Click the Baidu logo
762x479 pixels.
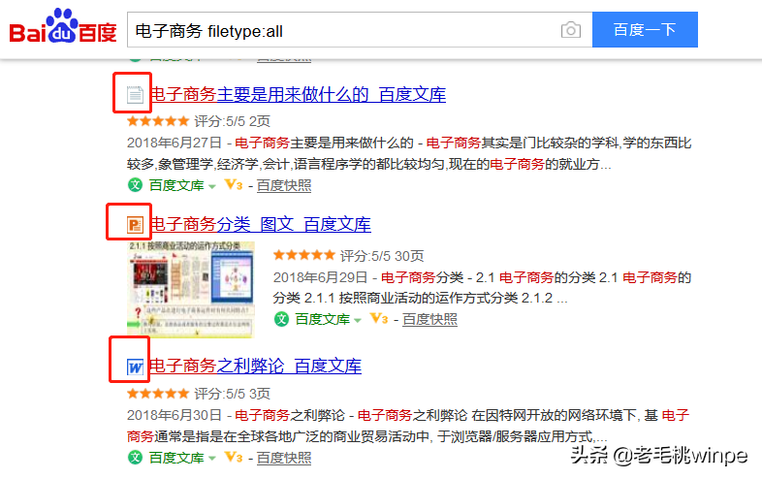point(63,27)
